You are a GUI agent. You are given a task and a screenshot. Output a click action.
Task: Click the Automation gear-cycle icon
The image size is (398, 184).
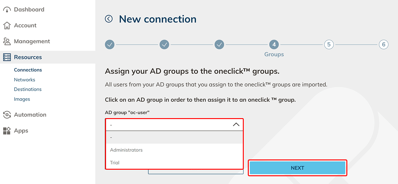click(7, 115)
